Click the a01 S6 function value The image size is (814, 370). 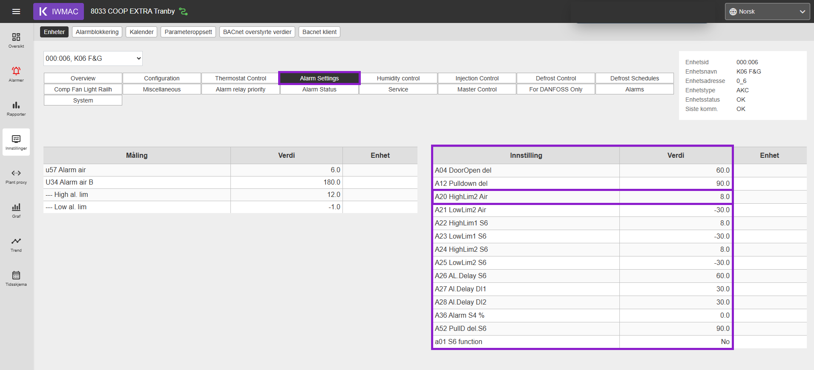(676, 342)
